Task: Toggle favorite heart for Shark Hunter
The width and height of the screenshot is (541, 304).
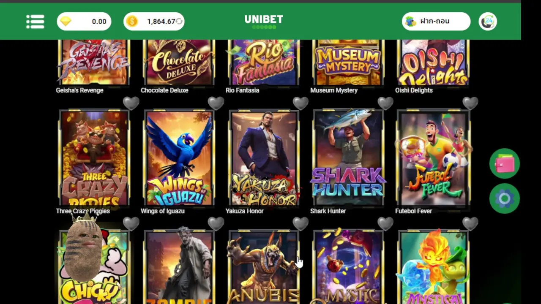Action: 385,103
